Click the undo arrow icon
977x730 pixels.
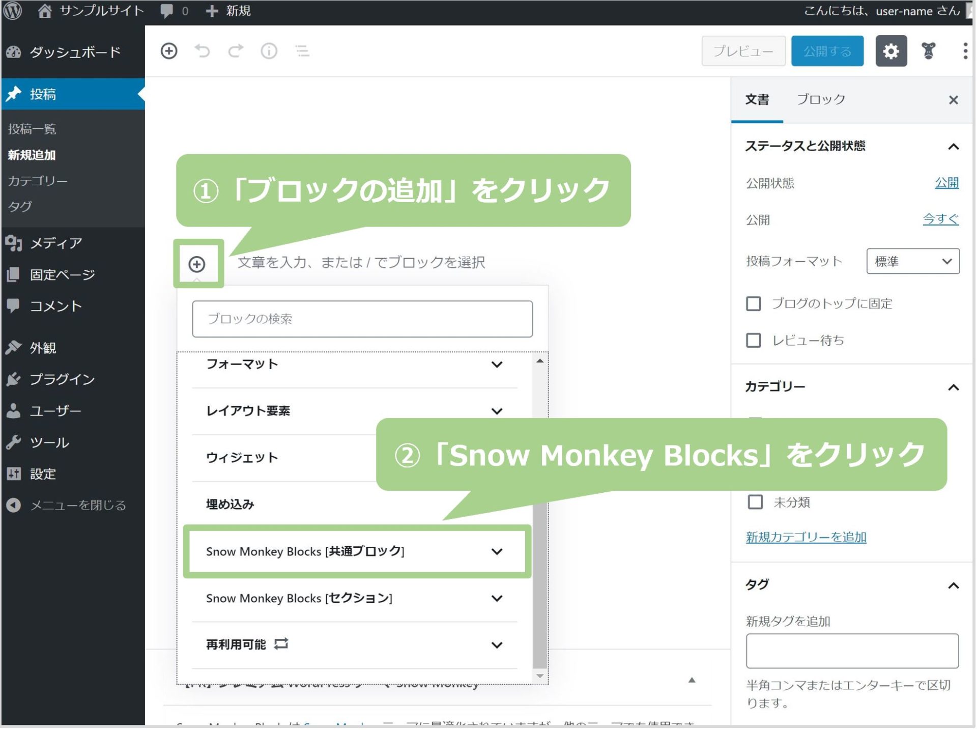[203, 51]
